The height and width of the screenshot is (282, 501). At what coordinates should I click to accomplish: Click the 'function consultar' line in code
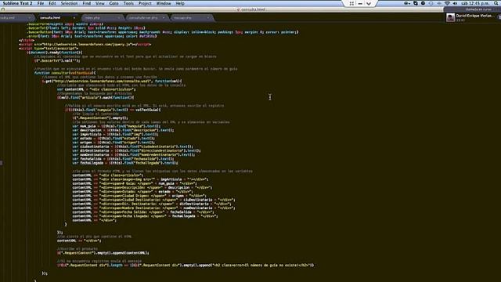[65, 73]
